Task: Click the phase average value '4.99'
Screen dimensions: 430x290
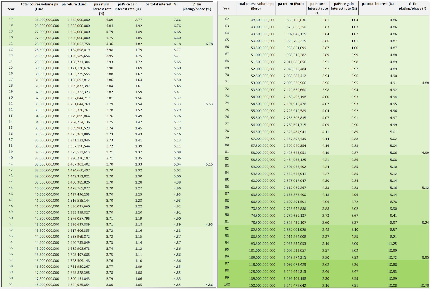Action: (x=425, y=153)
